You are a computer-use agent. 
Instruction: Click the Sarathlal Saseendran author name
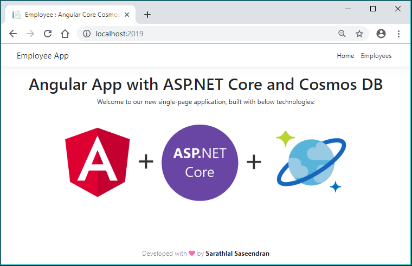(x=237, y=254)
